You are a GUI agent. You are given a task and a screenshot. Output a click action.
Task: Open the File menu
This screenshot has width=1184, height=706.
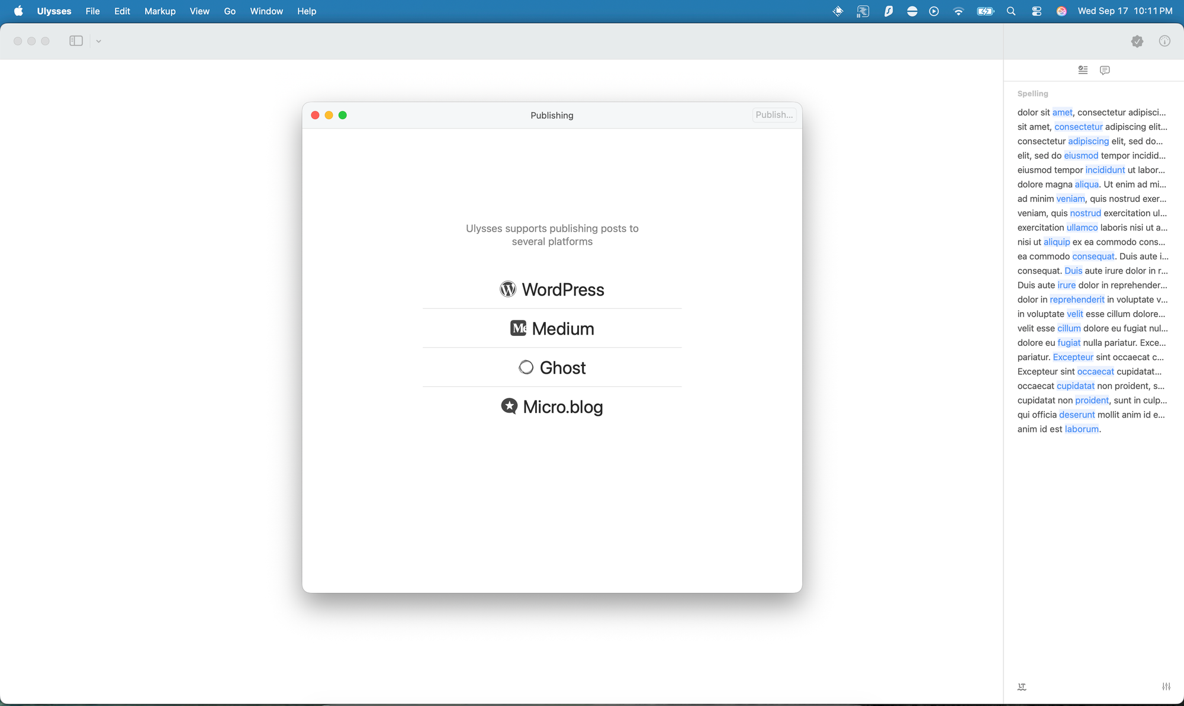coord(92,11)
